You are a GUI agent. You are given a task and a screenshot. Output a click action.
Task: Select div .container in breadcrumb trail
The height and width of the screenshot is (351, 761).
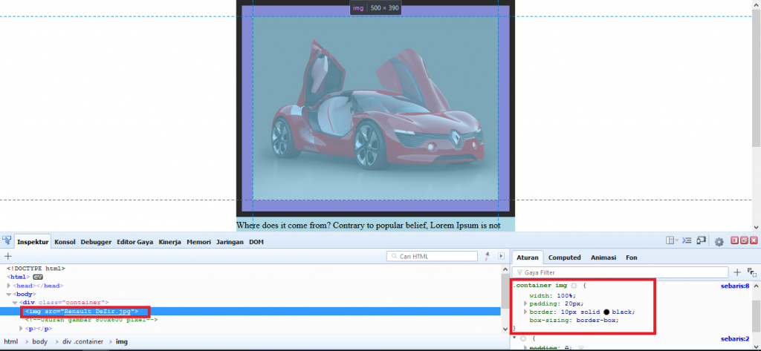pos(83,341)
